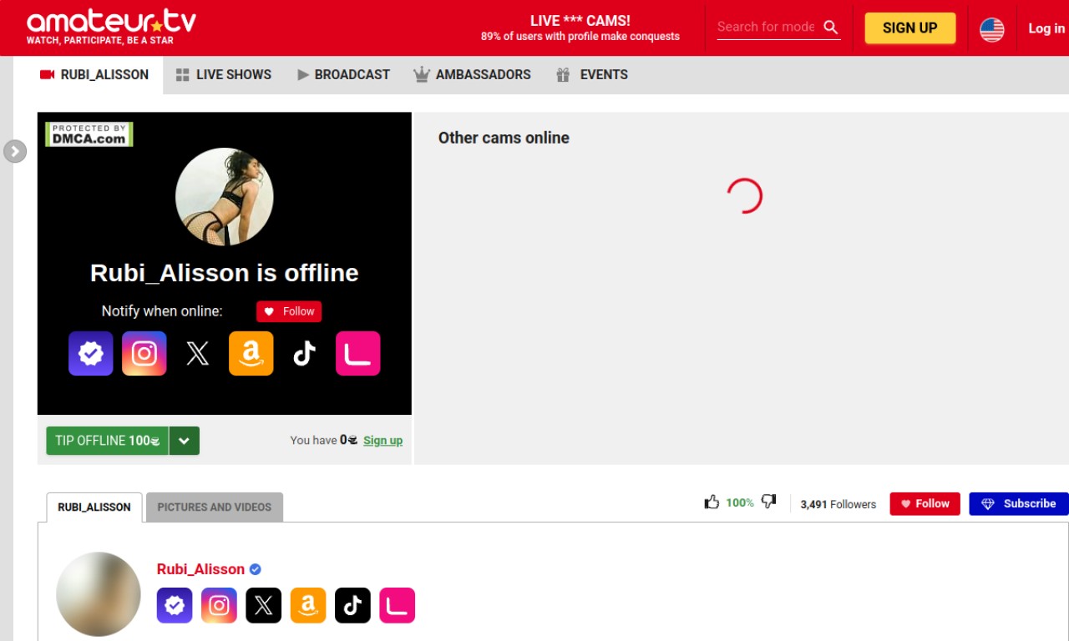The image size is (1069, 641).
Task: Open Amazon icon in offline panel
Action: [x=251, y=353]
